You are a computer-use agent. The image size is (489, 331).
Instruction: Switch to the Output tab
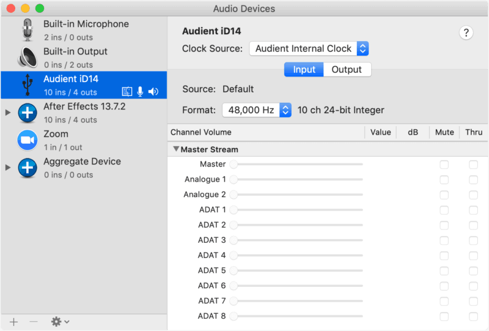347,70
